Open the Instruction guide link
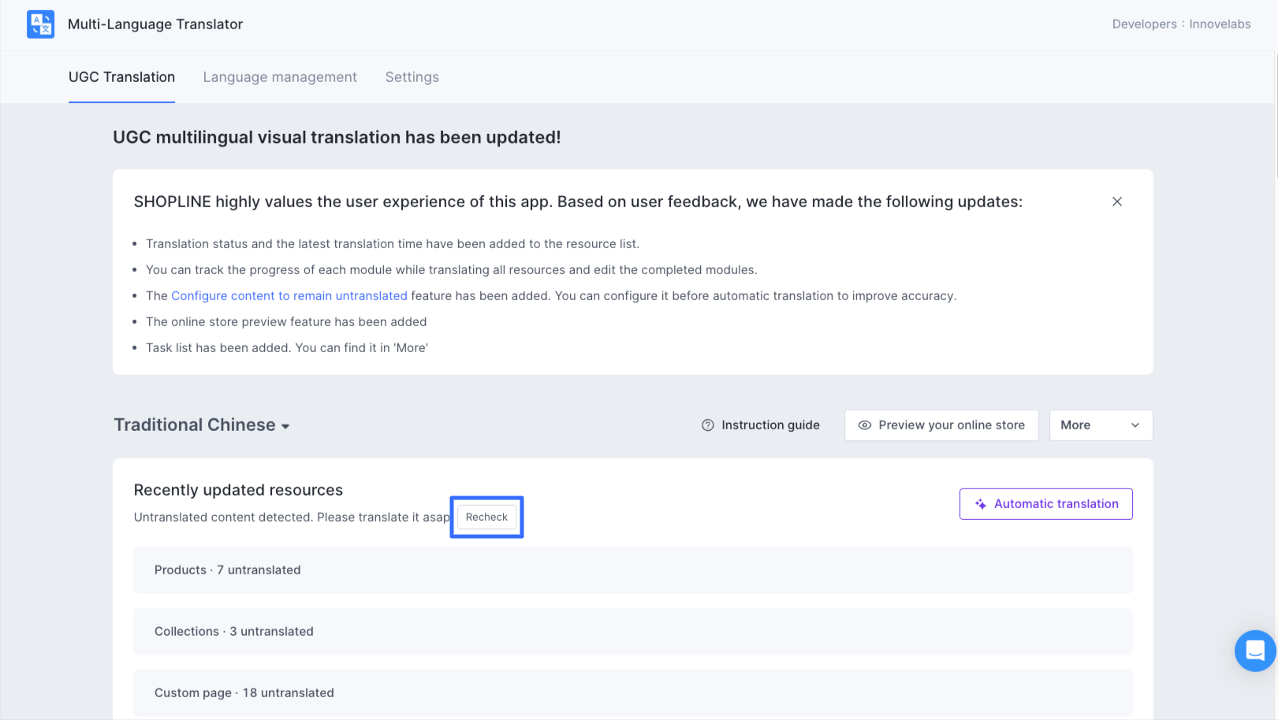 769,425
